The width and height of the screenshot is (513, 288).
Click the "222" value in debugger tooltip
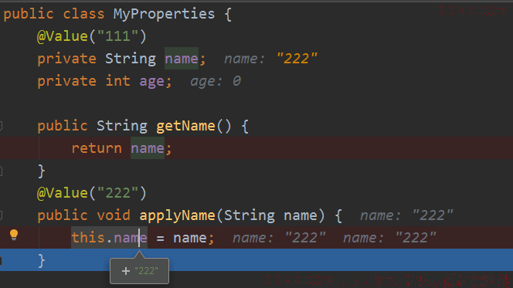tap(146, 271)
